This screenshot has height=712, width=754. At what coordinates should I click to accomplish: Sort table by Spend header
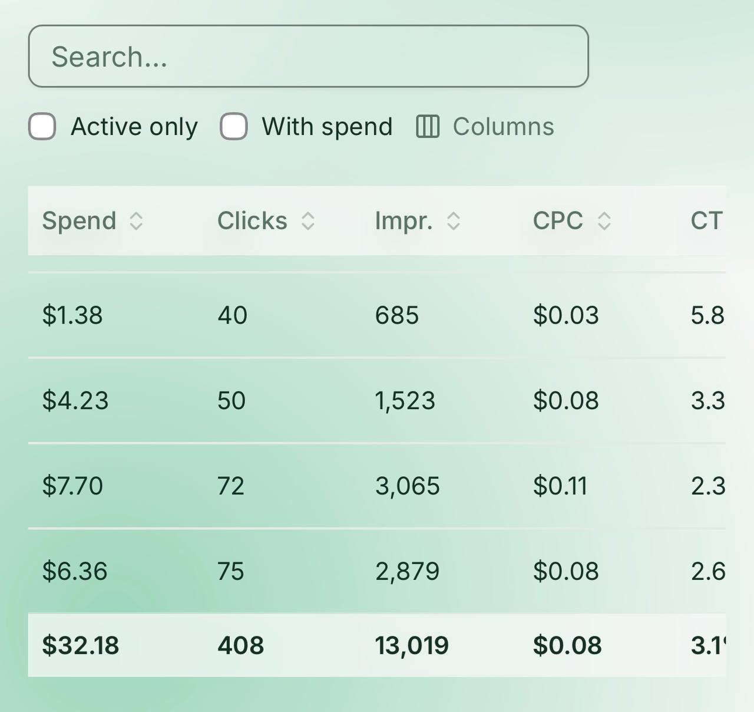[79, 221]
